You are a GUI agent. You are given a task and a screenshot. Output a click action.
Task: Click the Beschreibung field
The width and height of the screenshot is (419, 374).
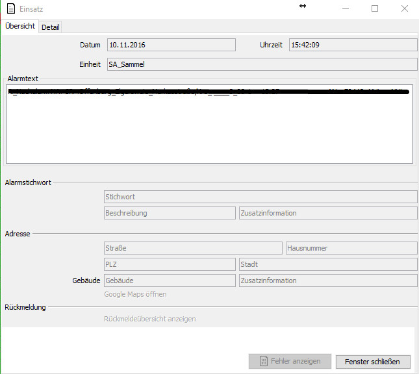pos(170,213)
